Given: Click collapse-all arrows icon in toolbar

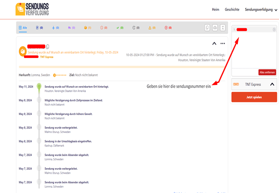Looking at the screenshot, I should pos(223,28).
